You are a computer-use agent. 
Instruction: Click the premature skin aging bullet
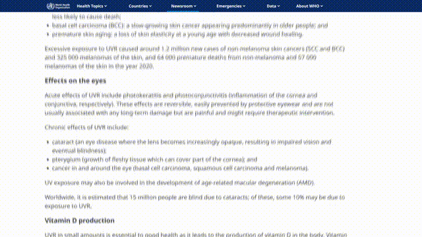coord(177,34)
